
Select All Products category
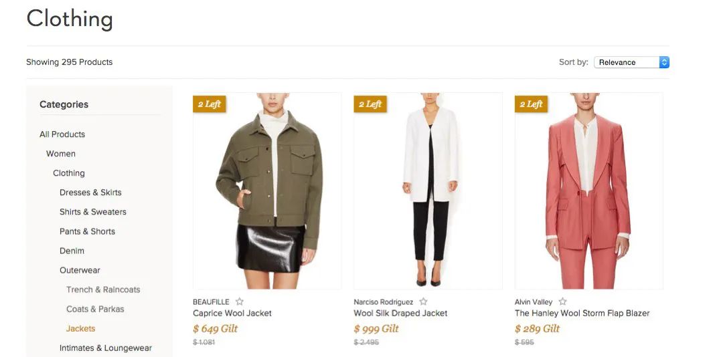click(x=62, y=134)
